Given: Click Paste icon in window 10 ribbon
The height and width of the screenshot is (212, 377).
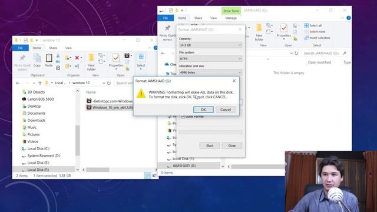Looking at the screenshot, I should (x=49, y=60).
